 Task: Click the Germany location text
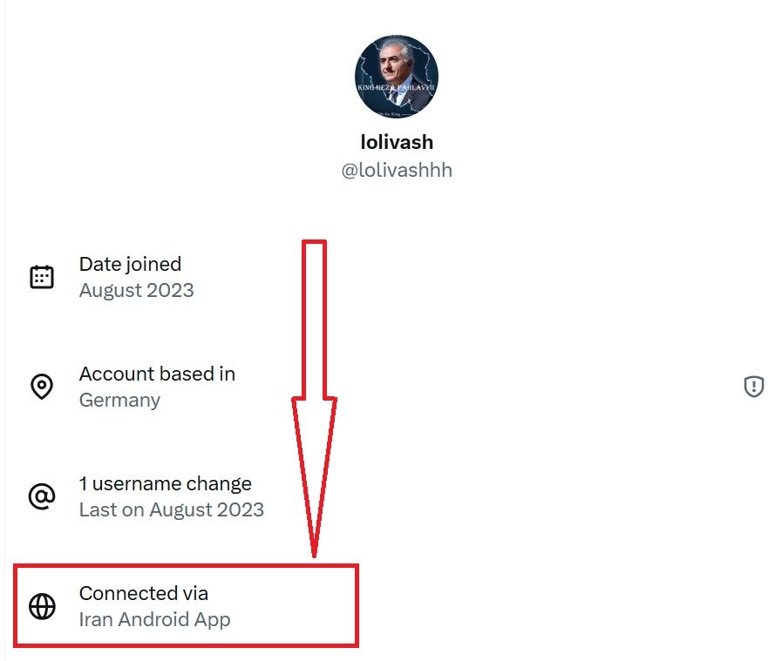[x=119, y=401]
